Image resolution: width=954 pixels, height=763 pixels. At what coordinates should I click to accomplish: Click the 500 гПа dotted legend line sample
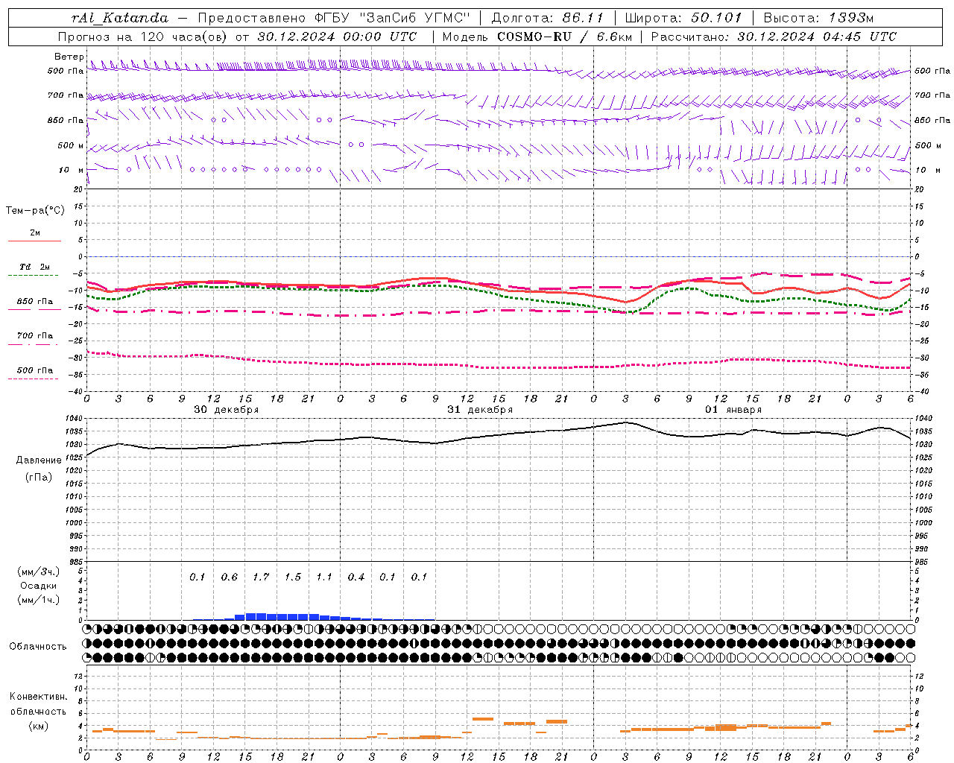pyautogui.click(x=34, y=379)
